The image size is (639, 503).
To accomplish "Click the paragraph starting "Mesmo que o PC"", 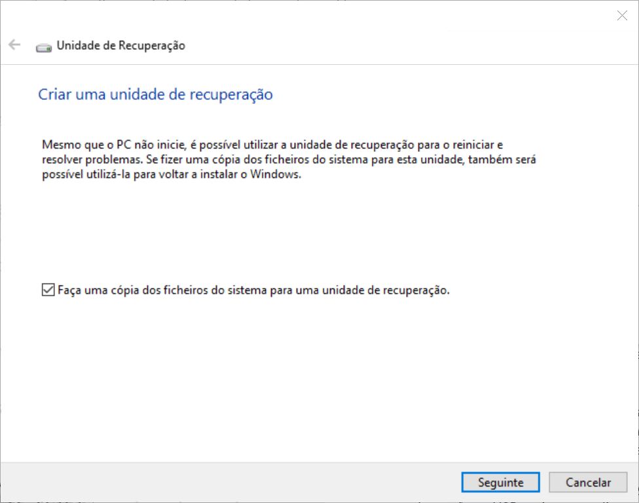I will pyautogui.click(x=289, y=159).
